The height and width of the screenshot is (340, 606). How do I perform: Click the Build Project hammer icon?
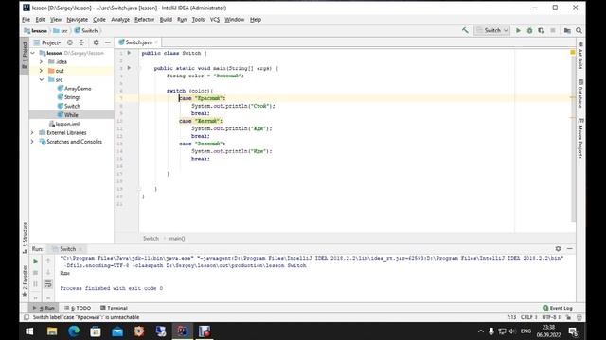(x=465, y=30)
